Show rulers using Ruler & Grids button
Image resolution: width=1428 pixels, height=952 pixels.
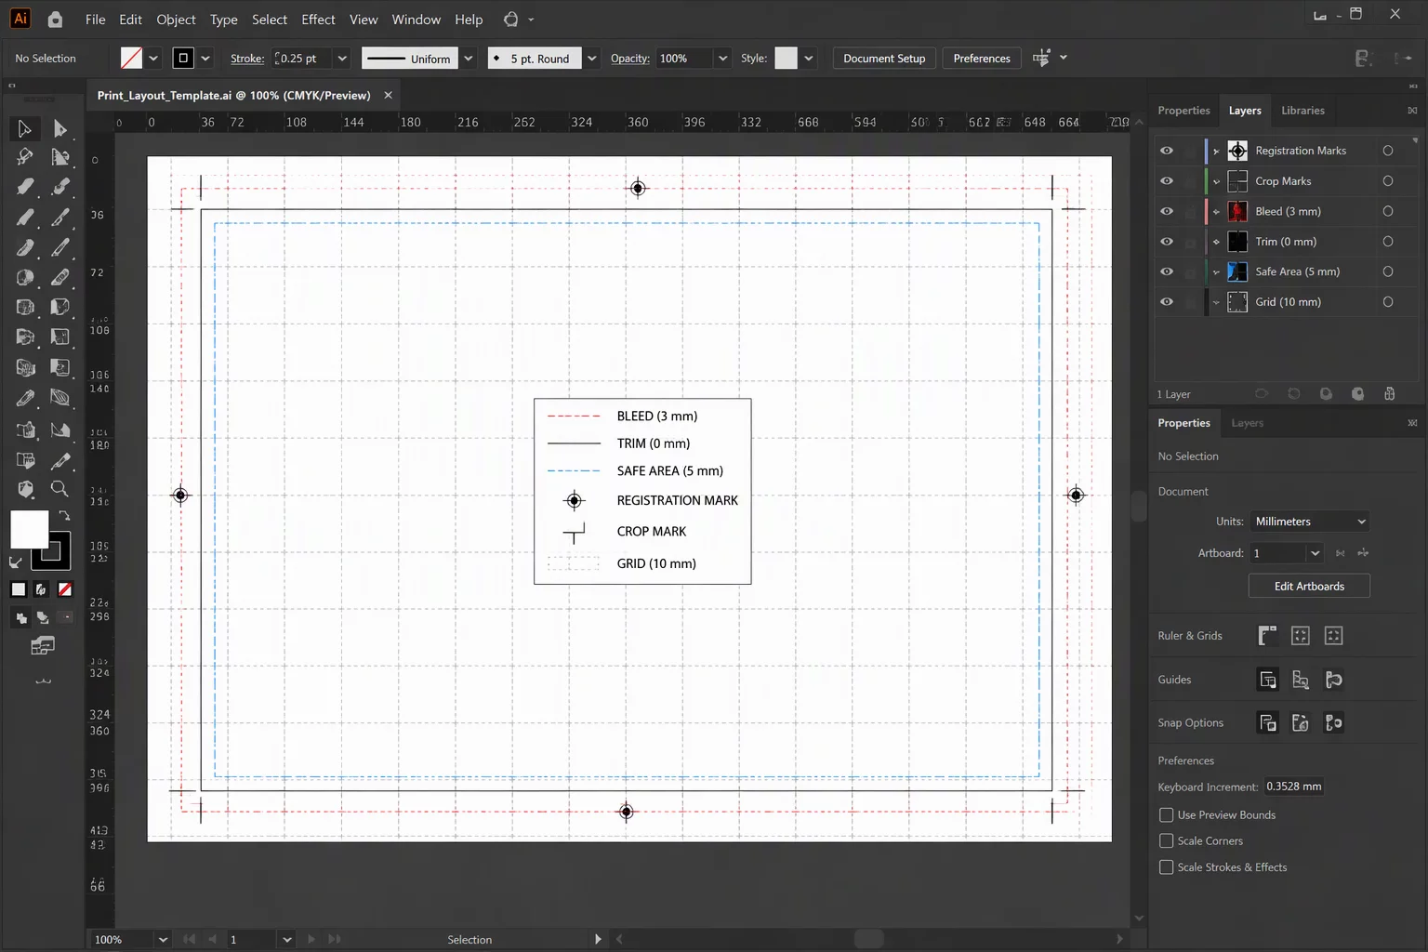click(1267, 636)
